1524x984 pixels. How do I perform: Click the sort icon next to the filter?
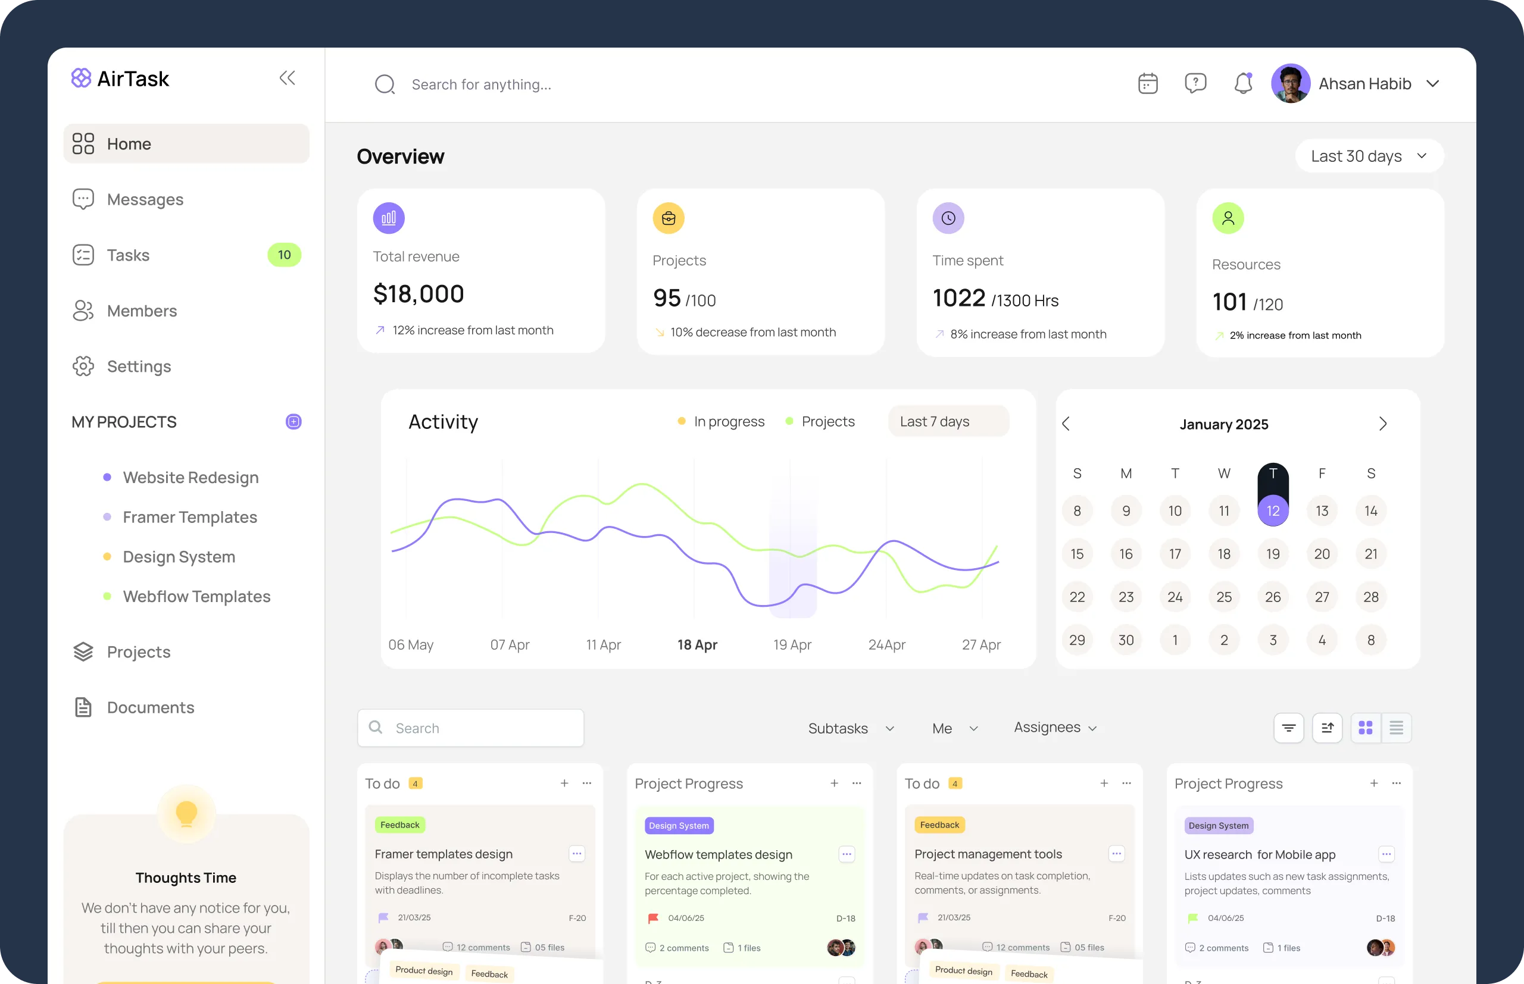1327,727
